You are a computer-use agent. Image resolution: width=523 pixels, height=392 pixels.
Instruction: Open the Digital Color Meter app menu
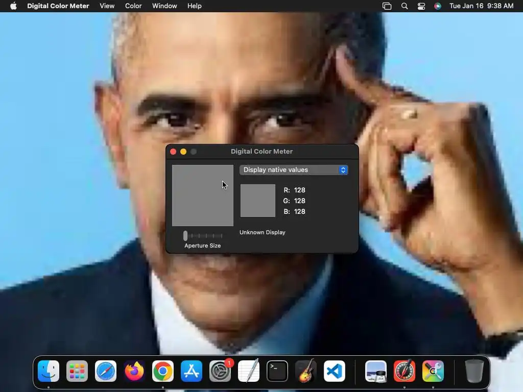pos(58,6)
